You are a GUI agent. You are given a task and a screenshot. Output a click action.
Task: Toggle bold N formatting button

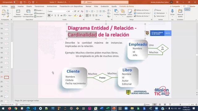(49, 15)
